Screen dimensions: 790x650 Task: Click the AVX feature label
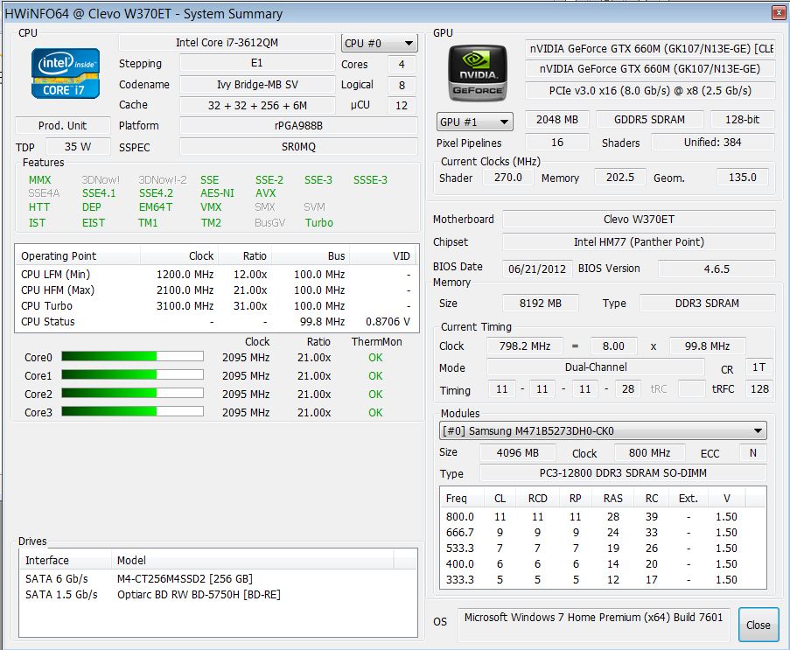coord(265,193)
